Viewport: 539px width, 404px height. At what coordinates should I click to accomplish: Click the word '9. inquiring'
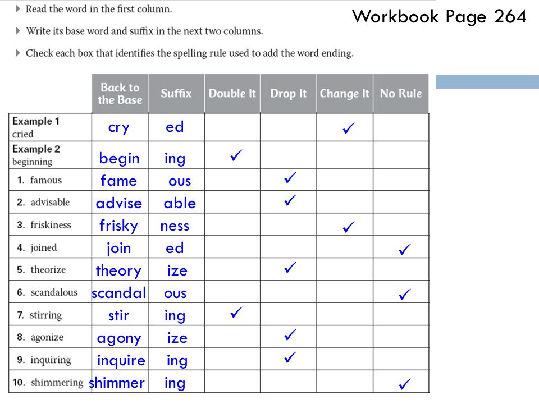click(44, 360)
